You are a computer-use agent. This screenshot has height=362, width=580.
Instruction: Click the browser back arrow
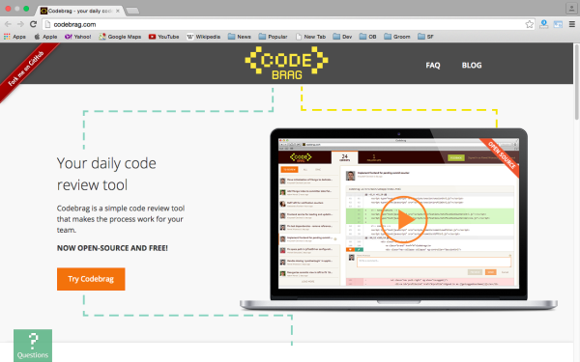(8, 24)
